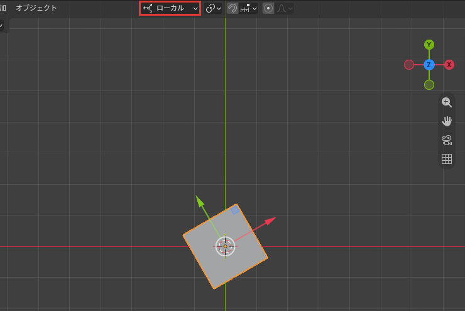
Task: Click the white move gizmo center circle
Action: click(x=225, y=246)
